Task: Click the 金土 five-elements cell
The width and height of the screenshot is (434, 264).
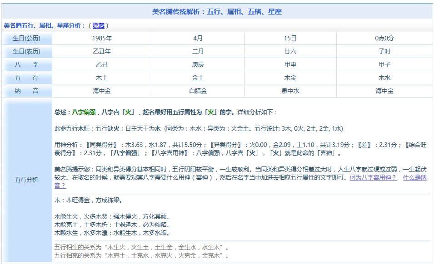Action: coord(198,78)
